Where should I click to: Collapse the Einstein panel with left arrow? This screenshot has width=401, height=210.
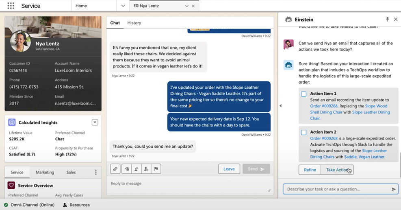click(281, 105)
